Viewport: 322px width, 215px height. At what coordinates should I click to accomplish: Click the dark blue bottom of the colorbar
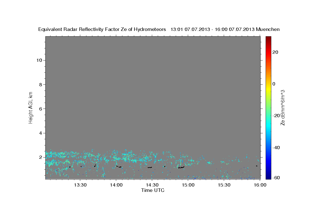(268, 177)
